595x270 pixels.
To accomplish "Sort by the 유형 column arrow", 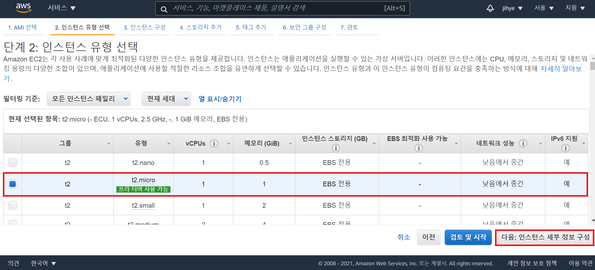I will pyautogui.click(x=169, y=144).
